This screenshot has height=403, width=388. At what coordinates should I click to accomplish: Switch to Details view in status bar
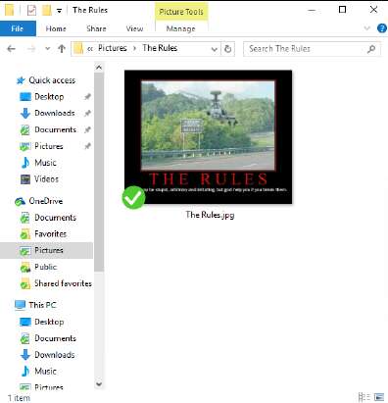click(x=364, y=397)
